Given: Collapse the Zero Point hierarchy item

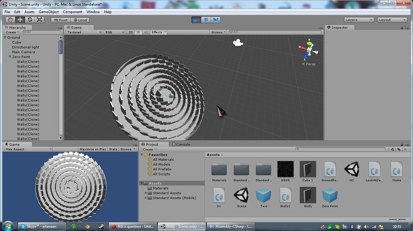Looking at the screenshot, I should [10, 57].
